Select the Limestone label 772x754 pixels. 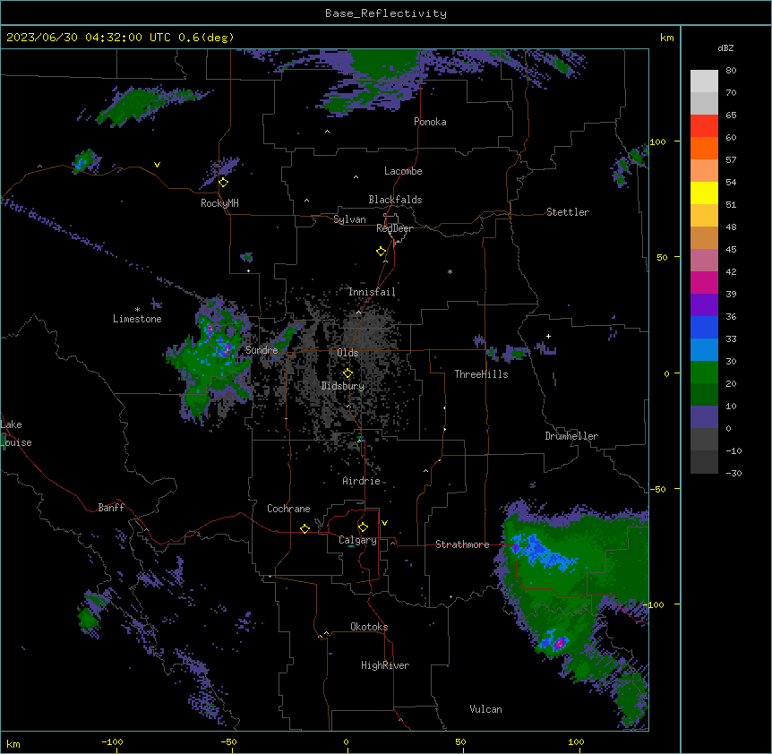coord(137,319)
